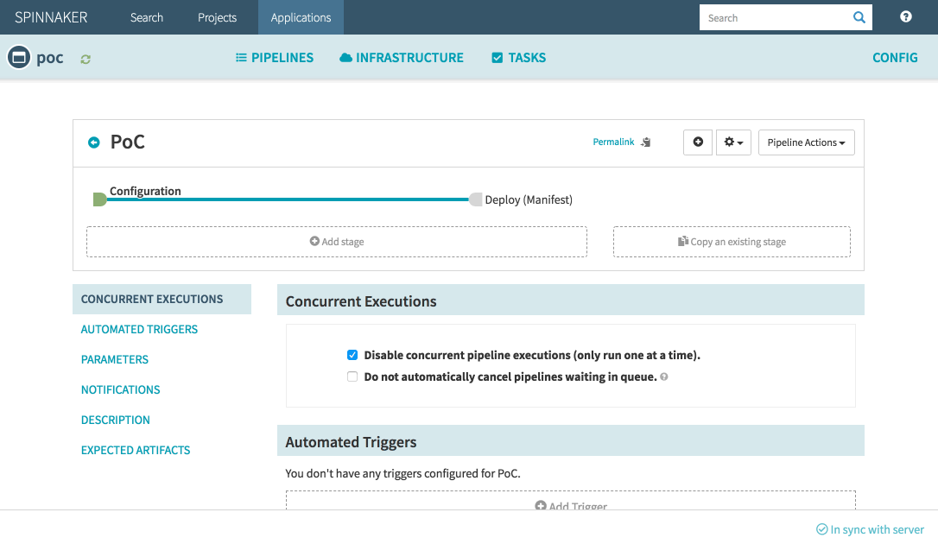Copy permalink using the clipboard icon
The width and height of the screenshot is (938, 544).
click(646, 142)
